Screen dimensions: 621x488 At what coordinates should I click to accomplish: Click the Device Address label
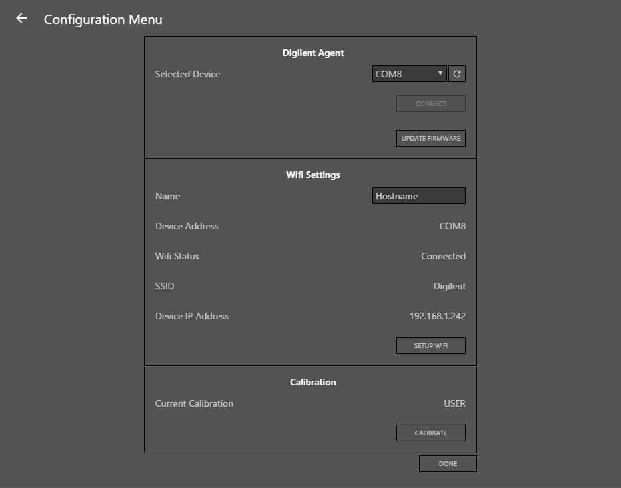click(187, 226)
